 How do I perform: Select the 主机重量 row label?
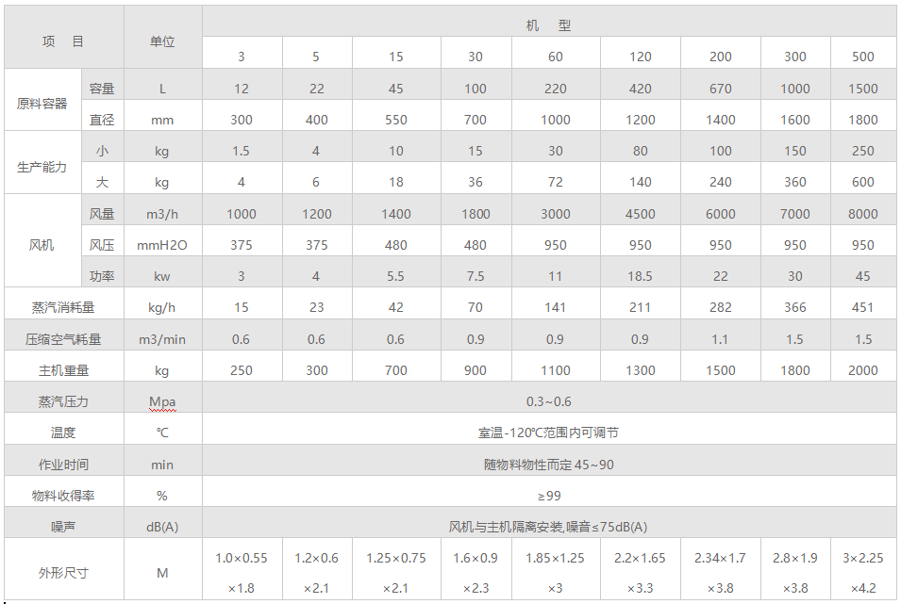[x=63, y=370]
